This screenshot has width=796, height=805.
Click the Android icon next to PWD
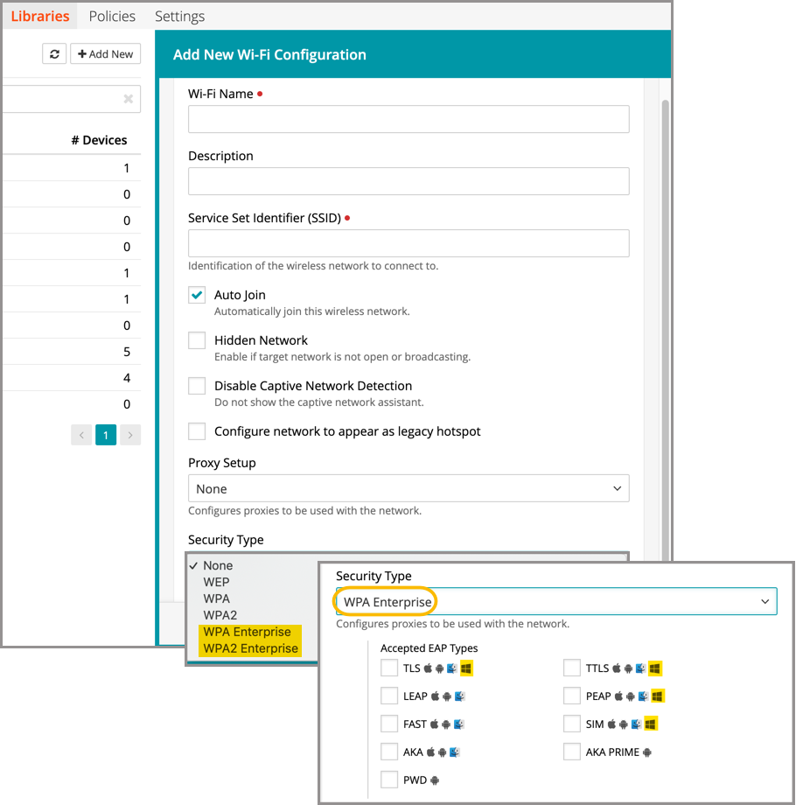[436, 780]
